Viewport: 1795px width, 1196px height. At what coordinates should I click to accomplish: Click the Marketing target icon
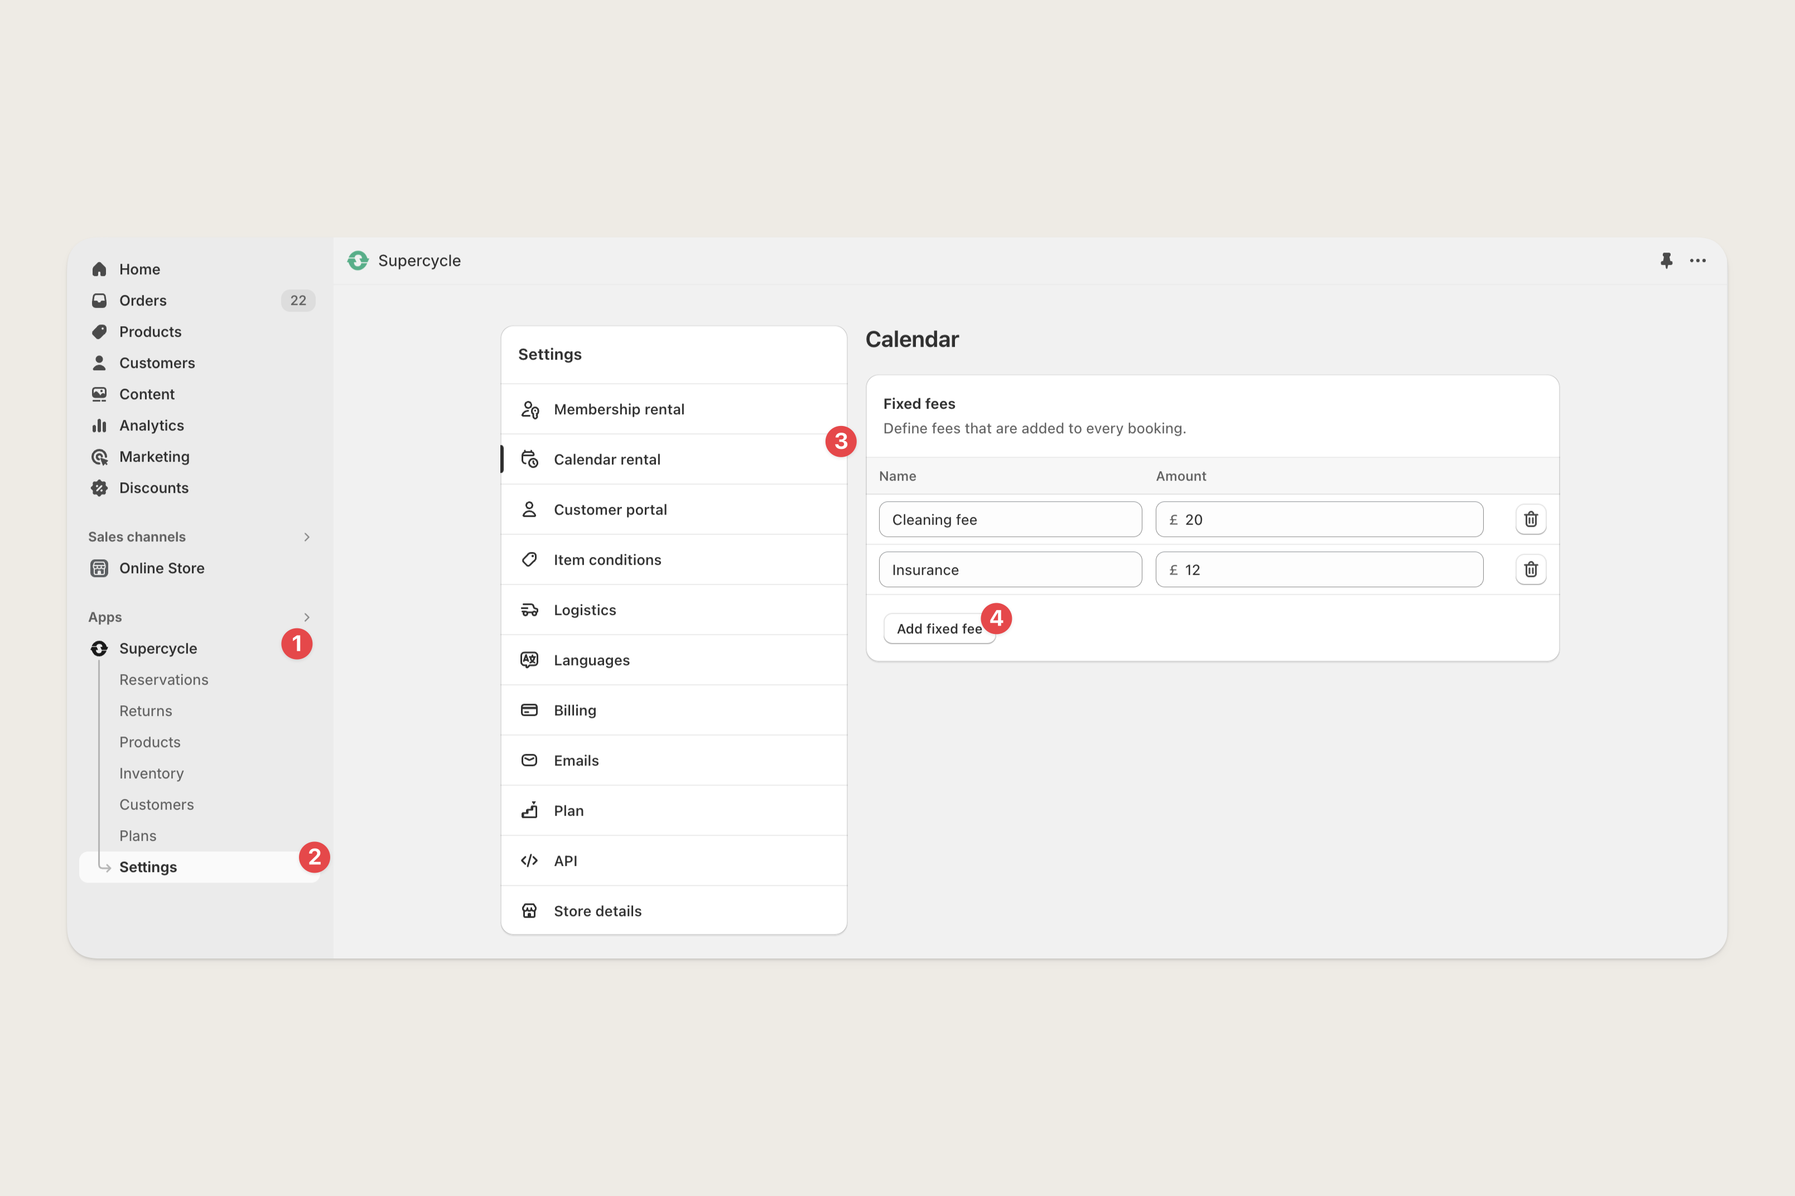point(99,457)
